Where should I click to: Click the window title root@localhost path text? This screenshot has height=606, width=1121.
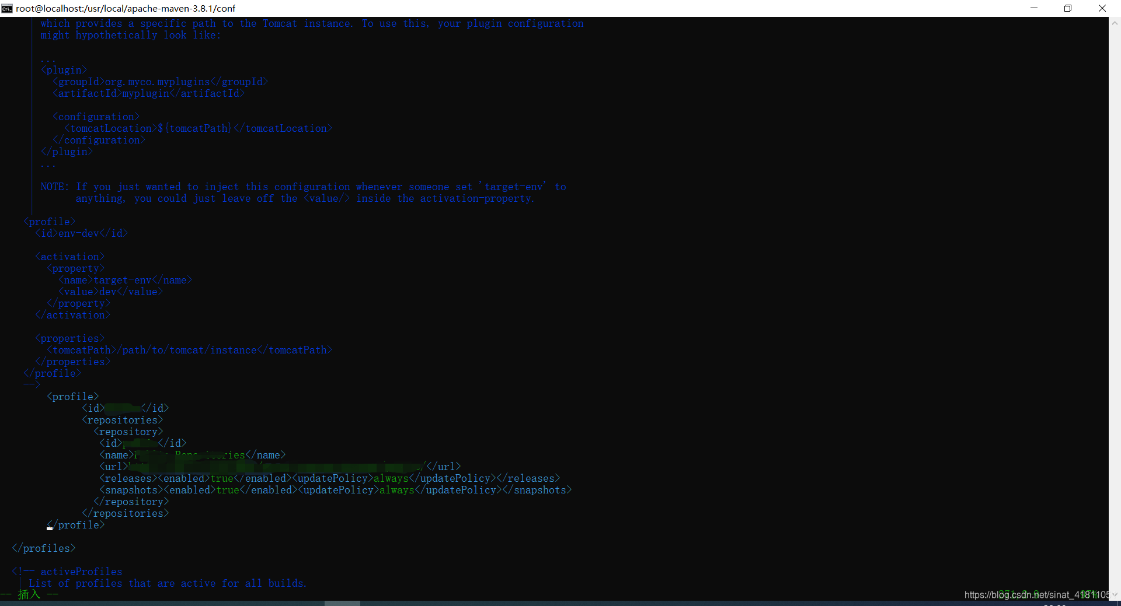tap(126, 8)
